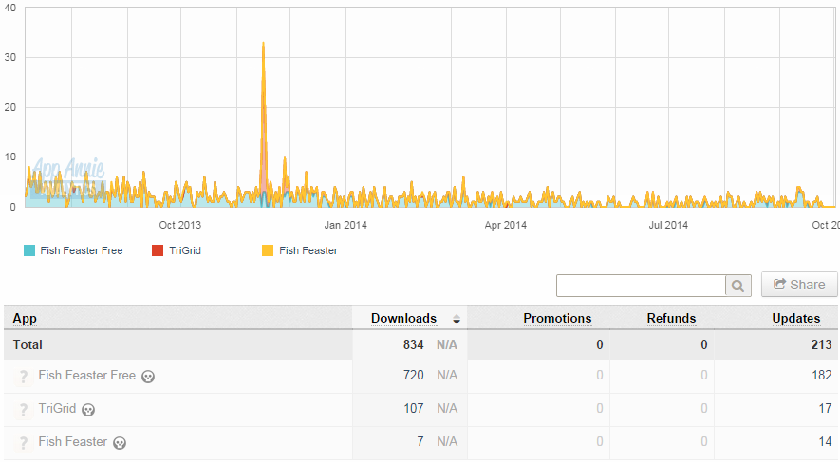Viewport: 840px width, 462px height.
Task: Click the Share button
Action: point(799,285)
